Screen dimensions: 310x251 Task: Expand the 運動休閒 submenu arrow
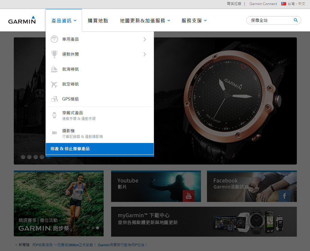coord(145,54)
